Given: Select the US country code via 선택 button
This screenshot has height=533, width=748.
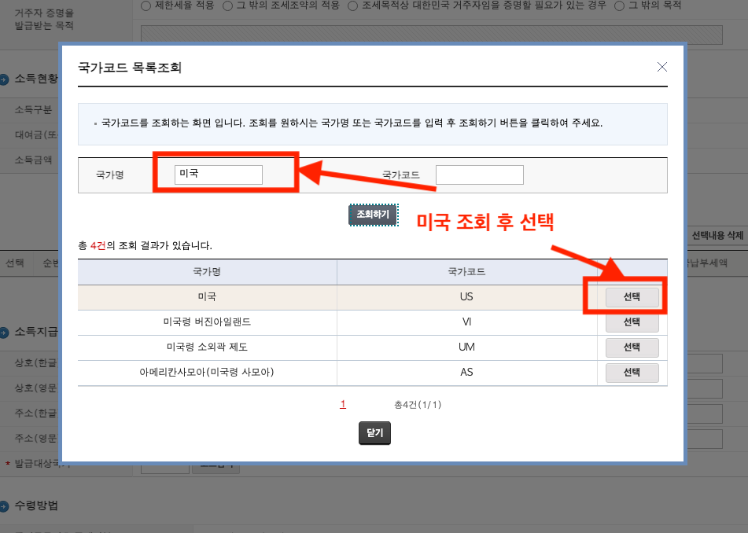Looking at the screenshot, I should tap(632, 296).
